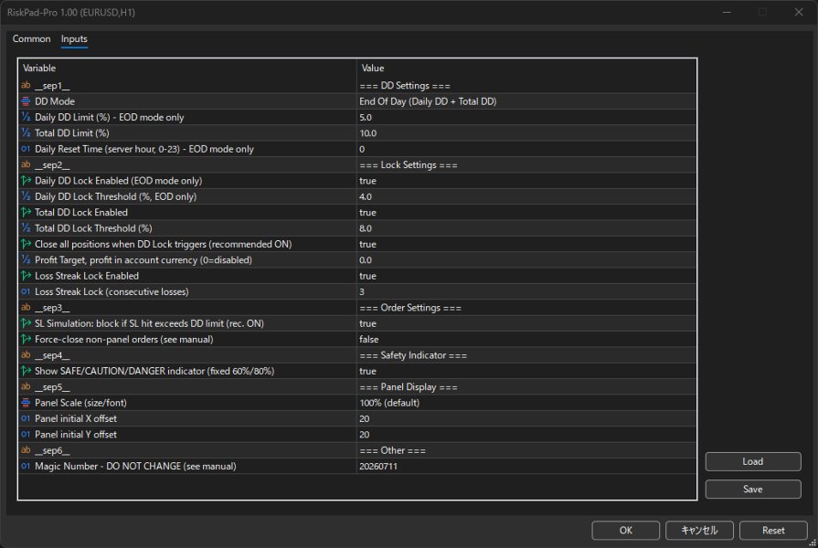The width and height of the screenshot is (818, 548).
Task: Edit the Daily DD Lock Threshold value 4.0
Action: [526, 196]
